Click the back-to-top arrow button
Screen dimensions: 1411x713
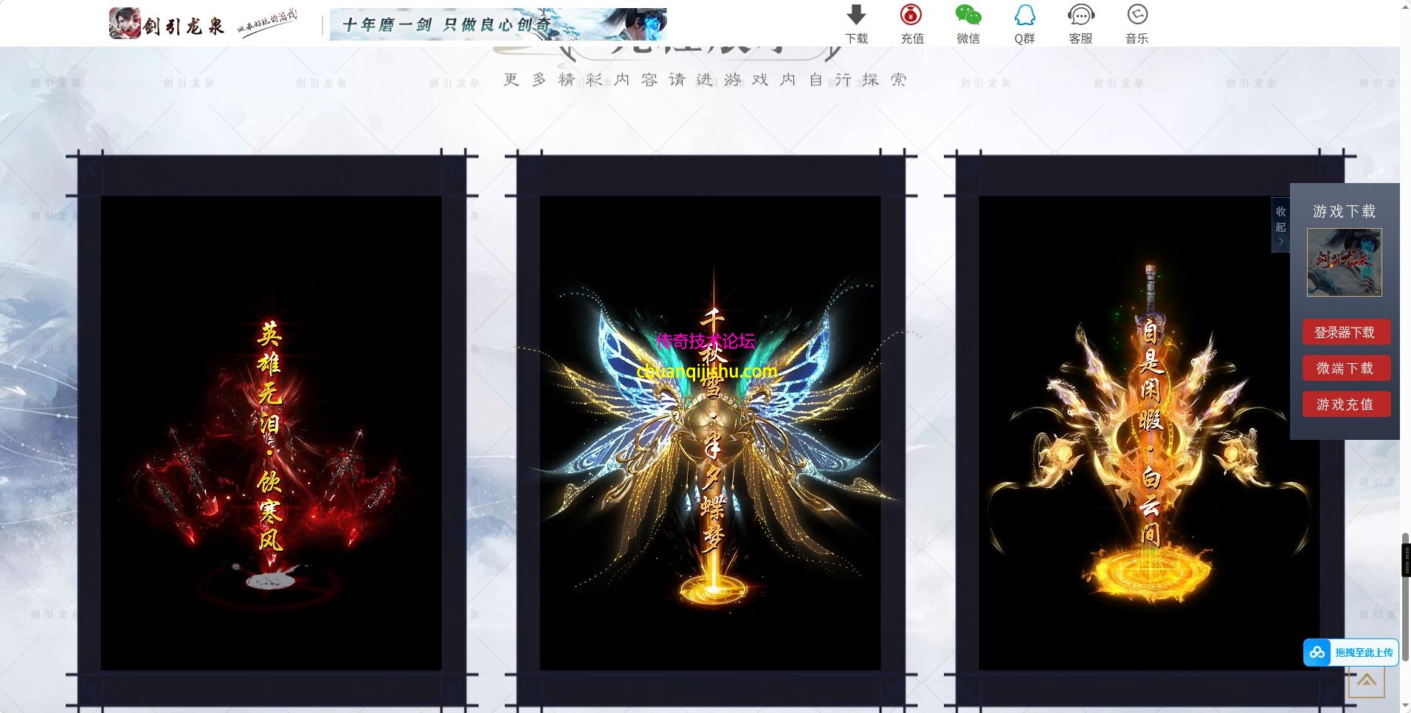[1366, 681]
